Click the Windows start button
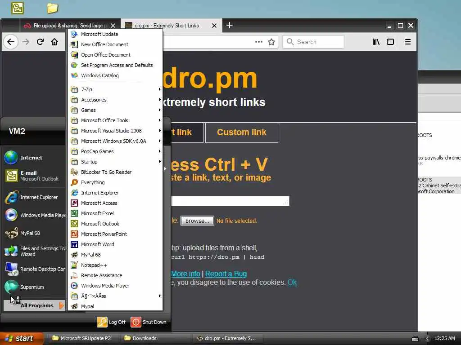 21,338
